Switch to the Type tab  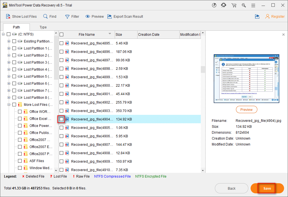43,27
